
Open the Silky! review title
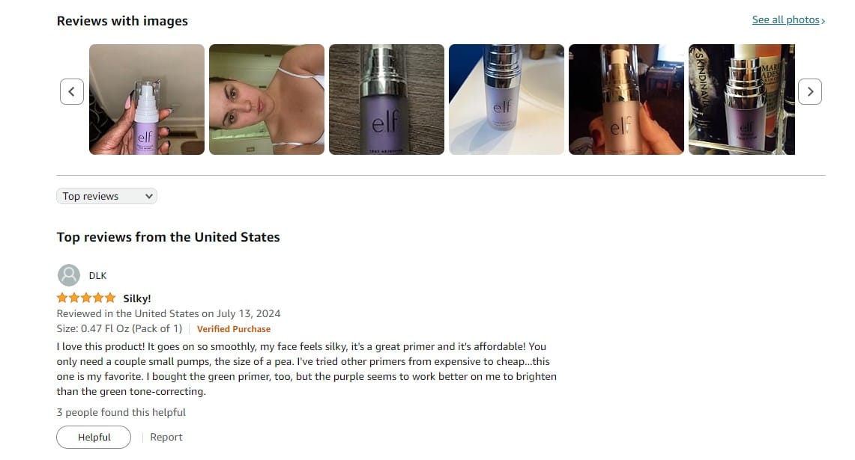coord(137,298)
